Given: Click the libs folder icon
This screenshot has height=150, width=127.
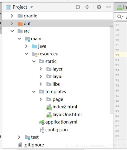Looking at the screenshot, I should [x=49, y=84].
